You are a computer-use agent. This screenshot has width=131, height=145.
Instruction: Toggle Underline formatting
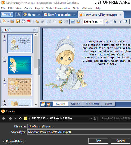pos(126,22)
